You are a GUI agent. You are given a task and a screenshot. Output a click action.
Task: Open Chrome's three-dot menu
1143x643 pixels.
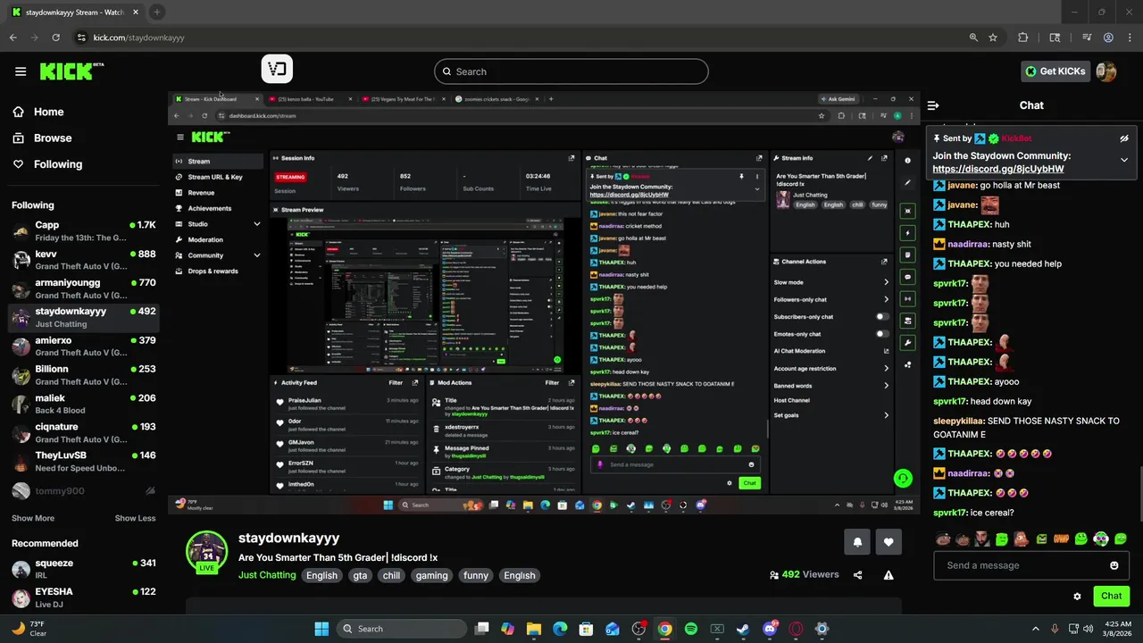[x=1130, y=38]
